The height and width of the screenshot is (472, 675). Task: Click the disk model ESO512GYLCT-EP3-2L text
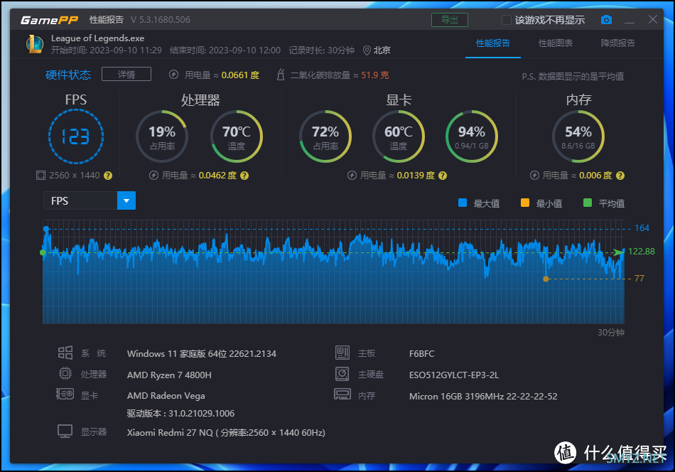pos(454,375)
